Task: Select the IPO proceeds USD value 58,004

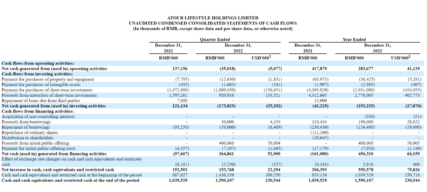Action: pos(274,143)
